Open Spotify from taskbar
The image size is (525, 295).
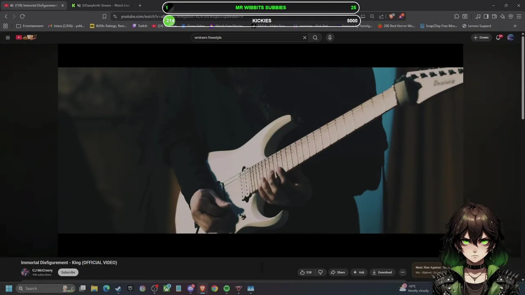coord(226,288)
